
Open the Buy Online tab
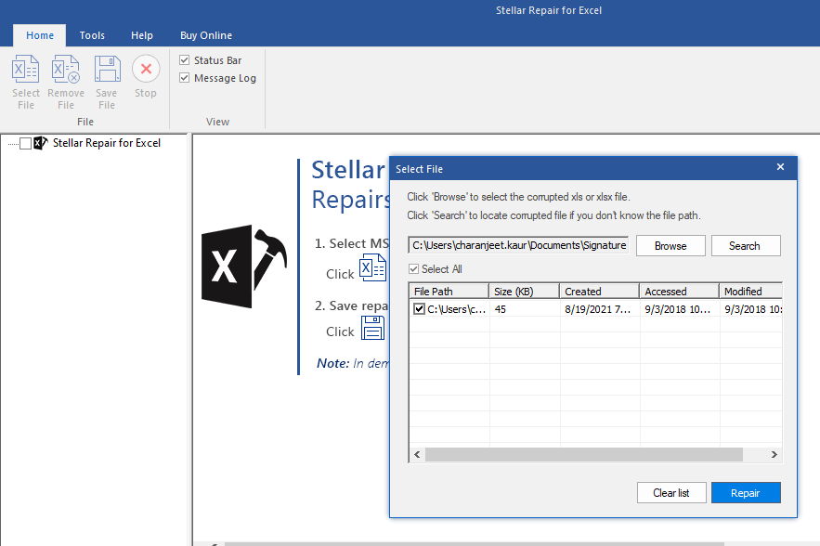206,35
